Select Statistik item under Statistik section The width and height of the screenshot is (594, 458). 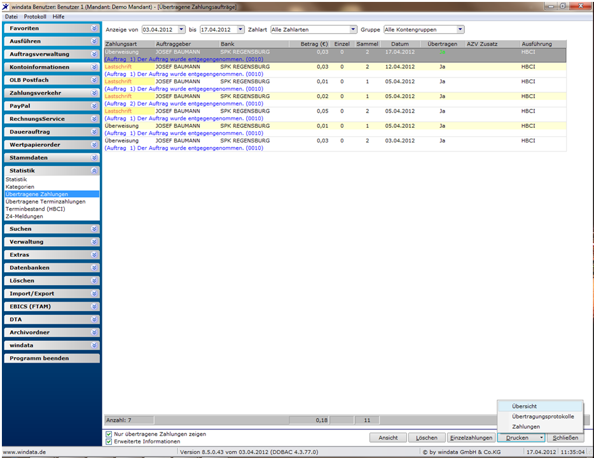point(17,179)
